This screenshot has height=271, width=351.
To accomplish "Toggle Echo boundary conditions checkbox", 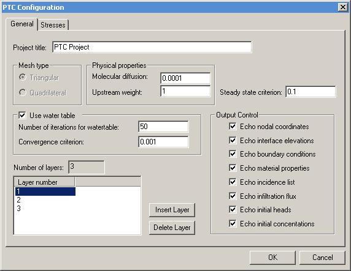I will [x=233, y=154].
